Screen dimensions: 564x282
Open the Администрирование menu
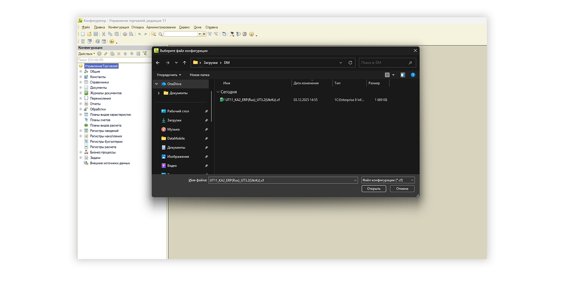161,27
